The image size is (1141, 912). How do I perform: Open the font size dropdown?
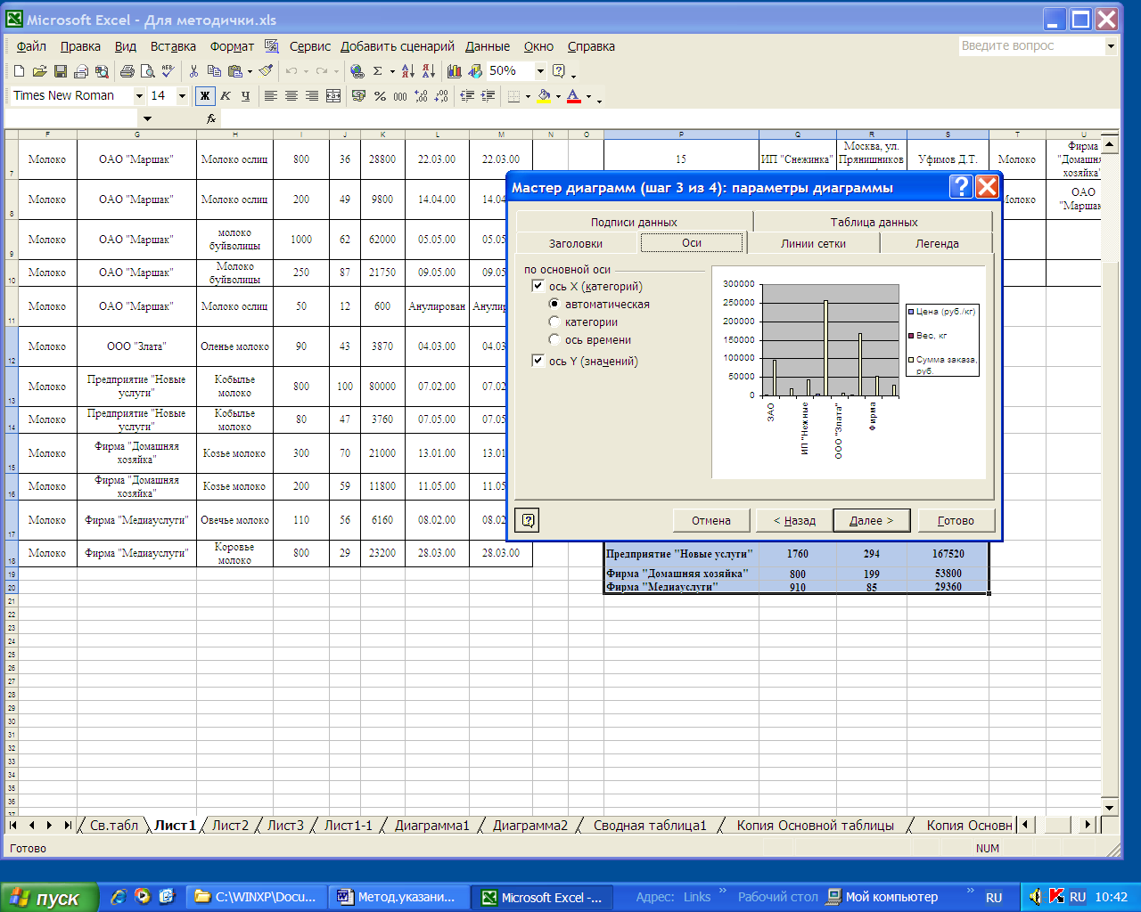coord(182,96)
